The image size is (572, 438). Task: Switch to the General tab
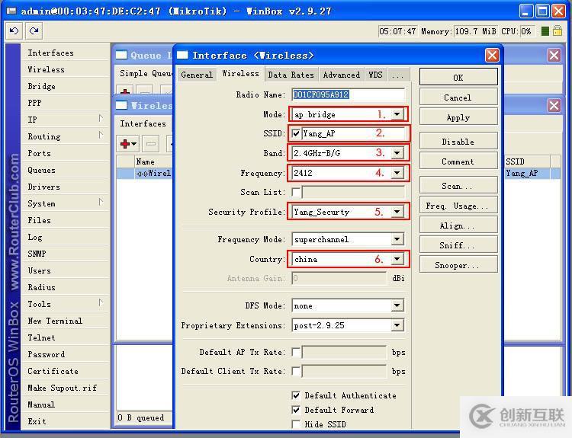pyautogui.click(x=197, y=75)
